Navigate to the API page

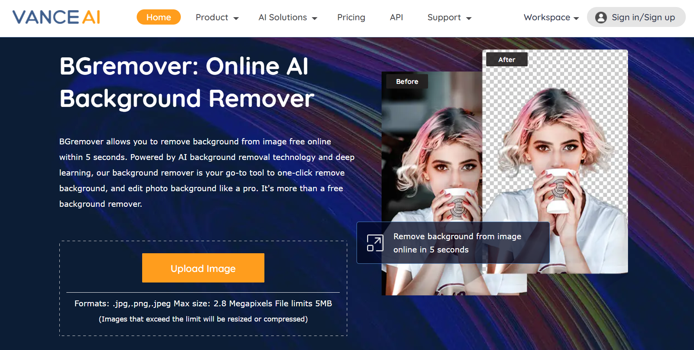tap(396, 18)
